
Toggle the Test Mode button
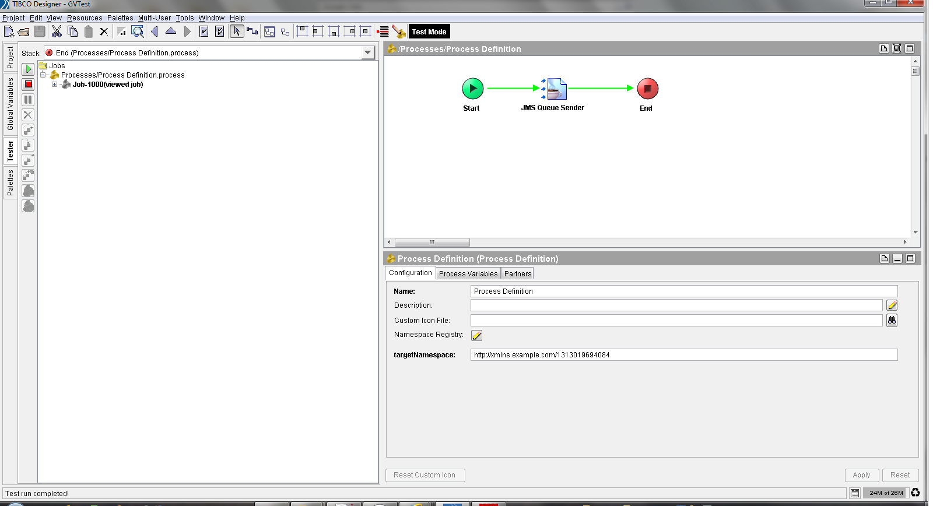click(x=429, y=32)
